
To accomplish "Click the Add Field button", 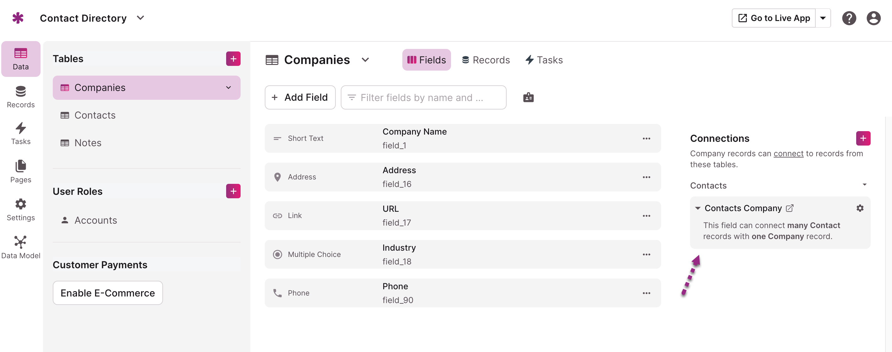I will pyautogui.click(x=300, y=97).
